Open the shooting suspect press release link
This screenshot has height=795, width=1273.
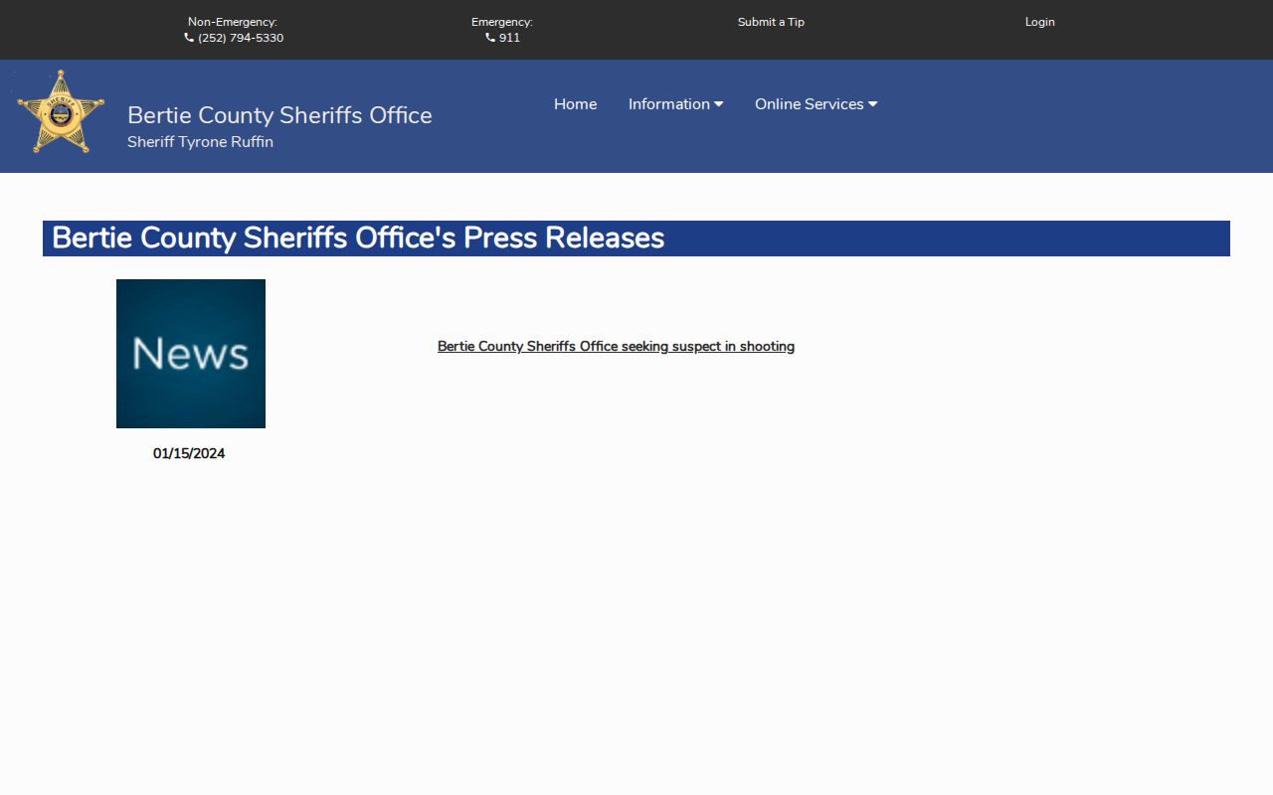(616, 347)
